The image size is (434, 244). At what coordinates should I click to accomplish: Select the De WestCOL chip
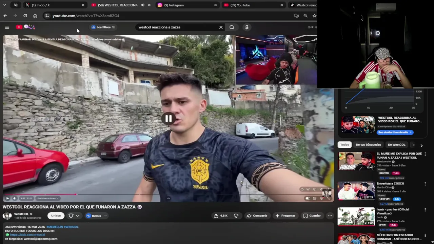(x=396, y=145)
